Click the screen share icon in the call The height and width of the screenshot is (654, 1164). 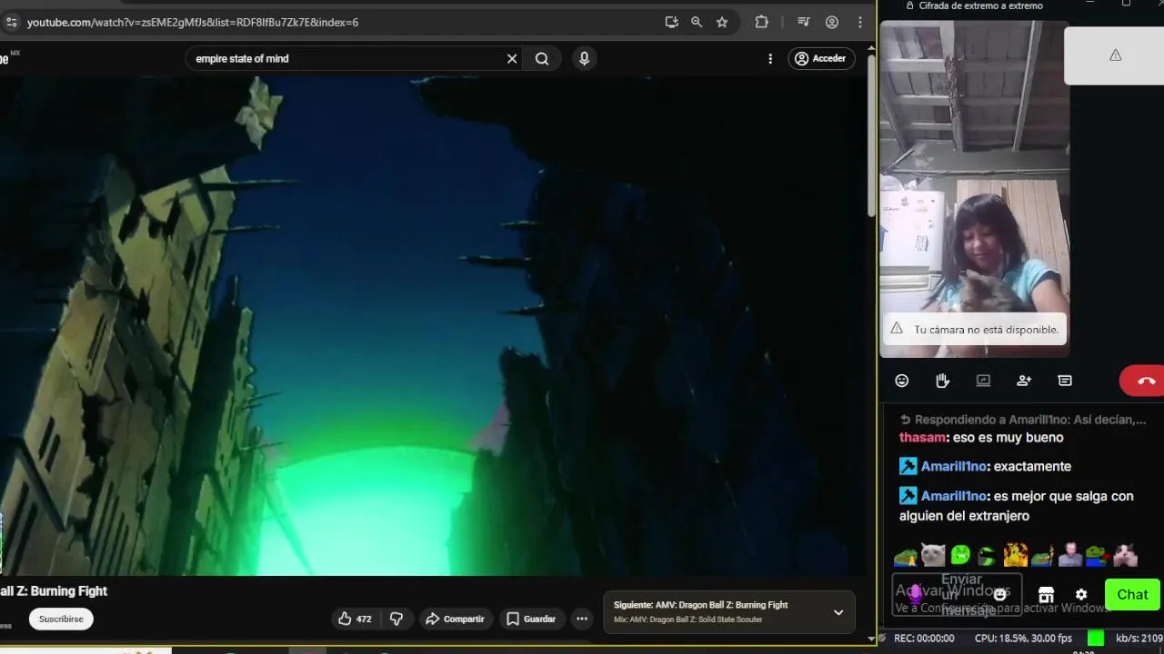click(x=983, y=381)
